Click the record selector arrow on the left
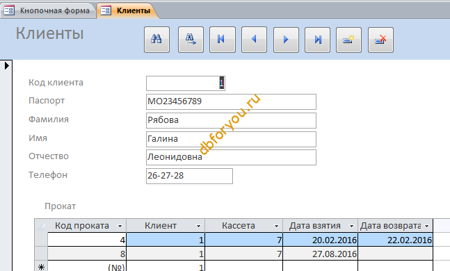The width and height of the screenshot is (450, 271). point(6,66)
